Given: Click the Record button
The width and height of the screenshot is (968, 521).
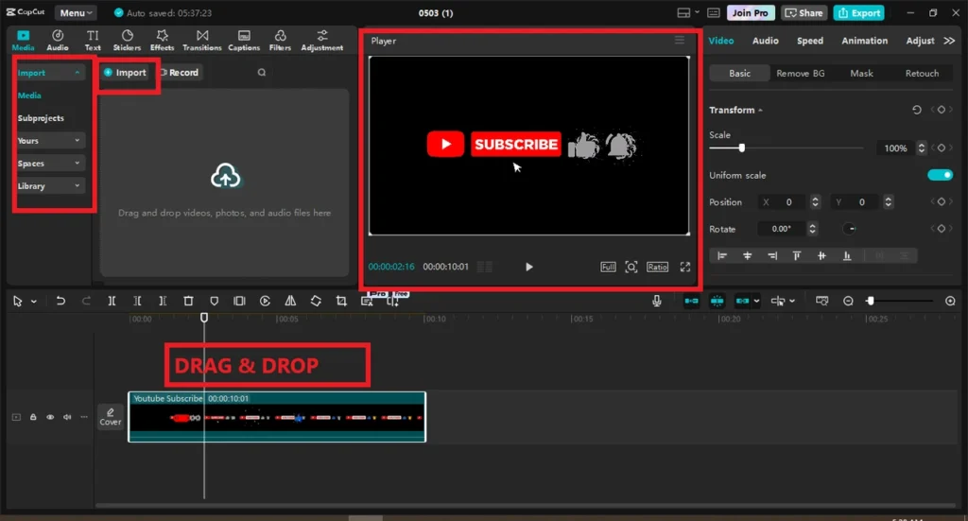Looking at the screenshot, I should (x=179, y=72).
